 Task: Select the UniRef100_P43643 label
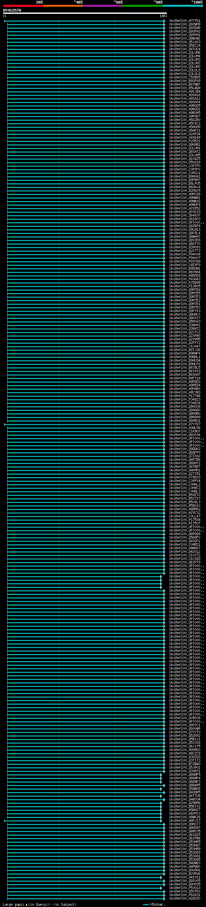pos(184,279)
